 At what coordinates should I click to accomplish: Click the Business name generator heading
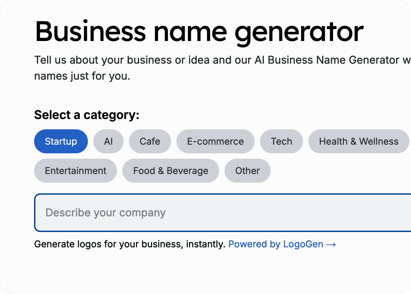point(199,31)
